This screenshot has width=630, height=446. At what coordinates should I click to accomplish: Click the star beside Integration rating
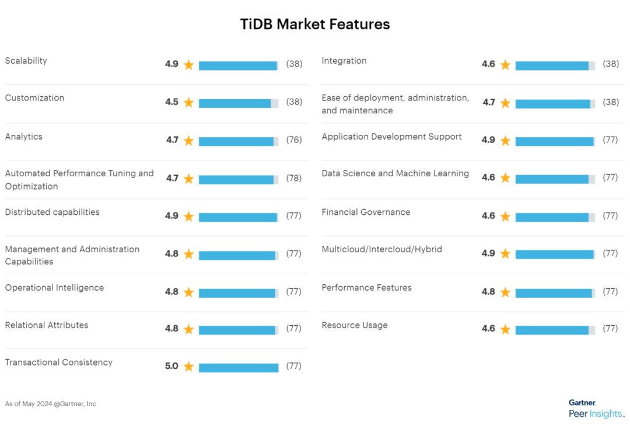(505, 65)
